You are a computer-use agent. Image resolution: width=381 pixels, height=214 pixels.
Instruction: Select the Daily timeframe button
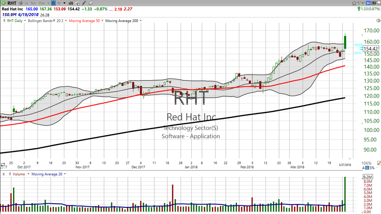click(x=53, y=3)
